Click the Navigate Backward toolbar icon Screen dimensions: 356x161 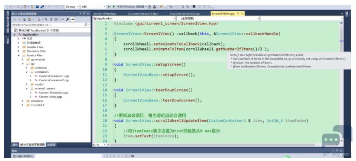[11, 7]
